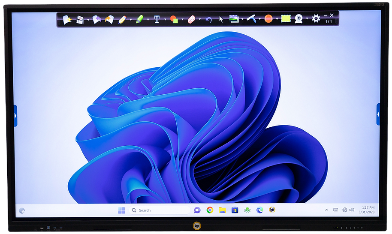The image size is (392, 234).
Task: Click the webcam icon in toolbar
Action: tap(299, 19)
